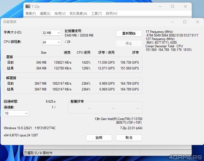Open the 檔案(F) menu in 7-Zip

(x=31, y=14)
